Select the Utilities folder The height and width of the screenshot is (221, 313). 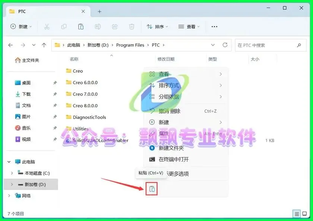pyautogui.click(x=77, y=129)
